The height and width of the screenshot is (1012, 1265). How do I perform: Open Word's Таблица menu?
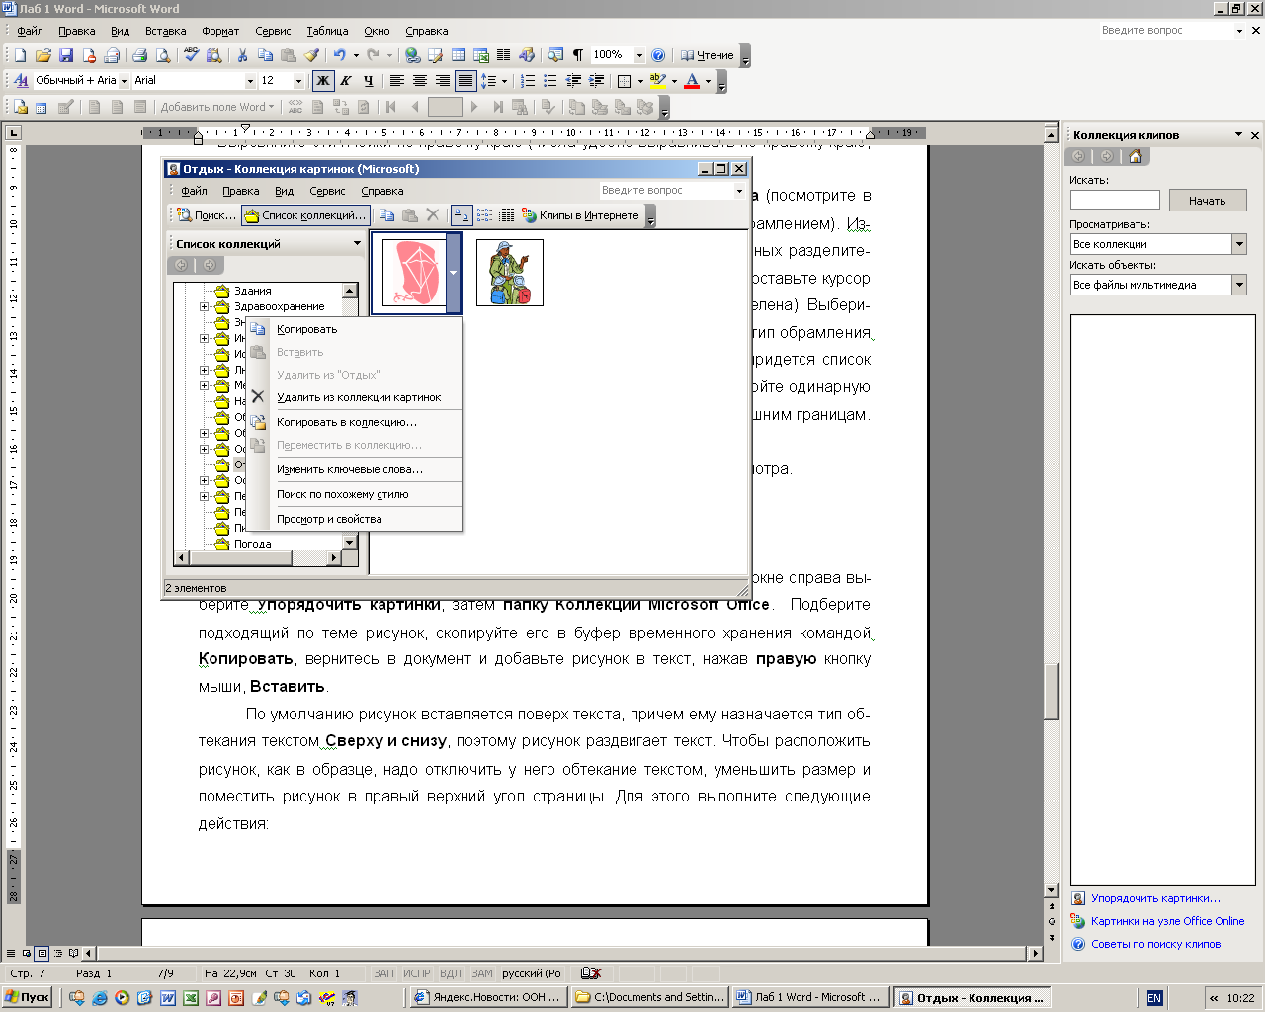click(x=327, y=31)
